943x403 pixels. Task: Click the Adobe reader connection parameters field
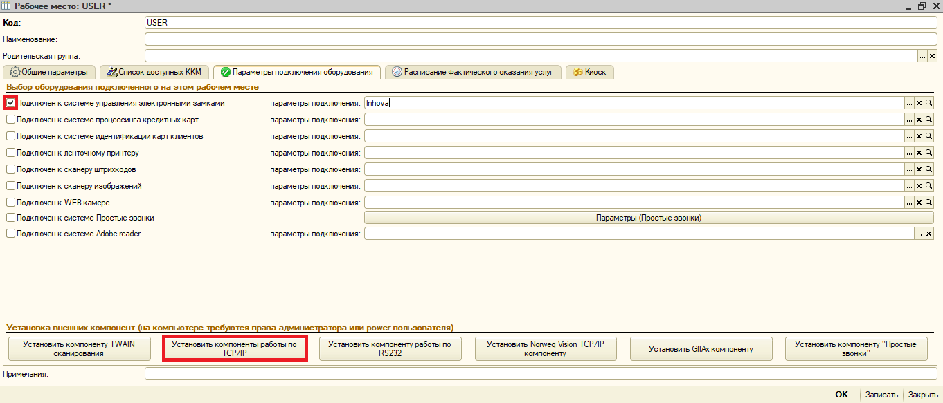pos(640,234)
